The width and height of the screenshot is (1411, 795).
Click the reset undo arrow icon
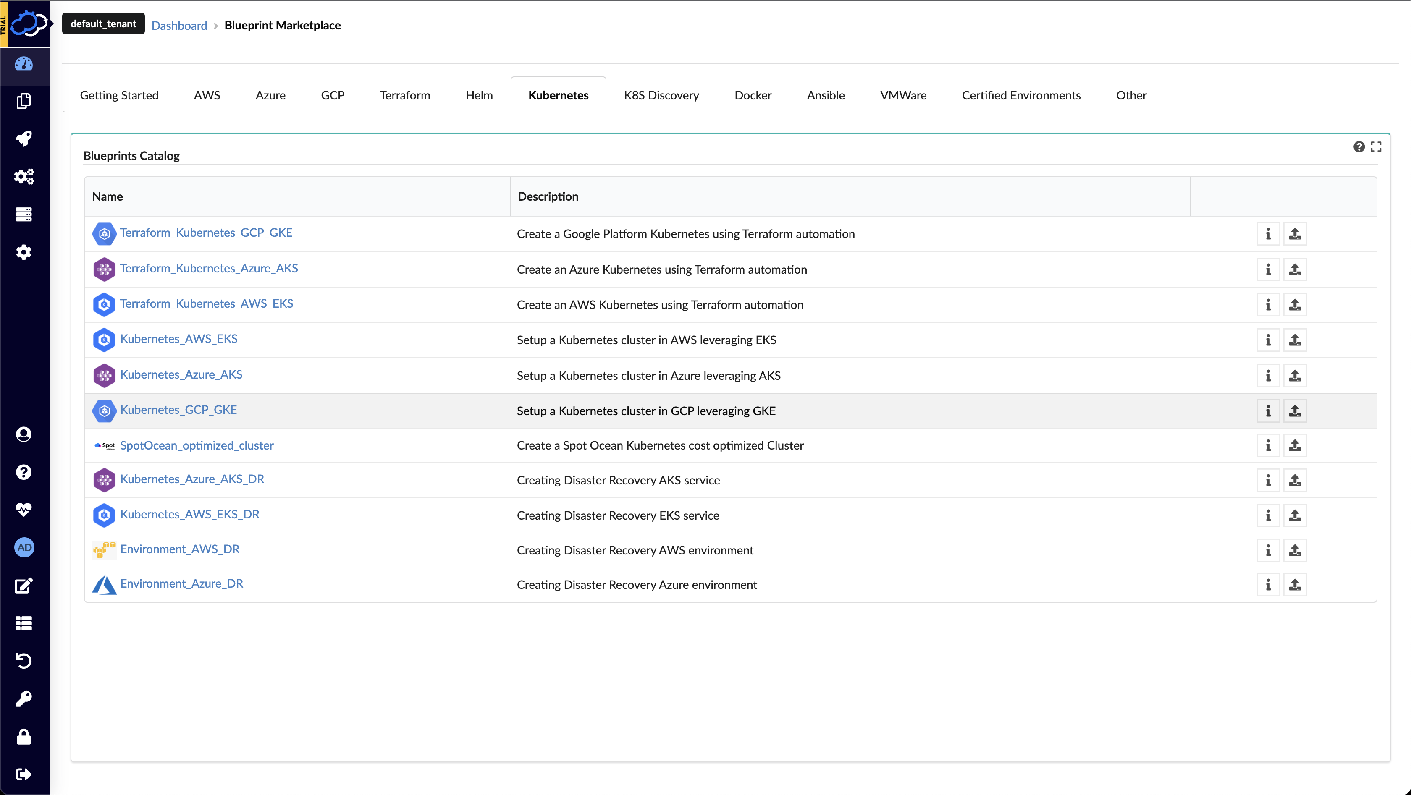(24, 661)
